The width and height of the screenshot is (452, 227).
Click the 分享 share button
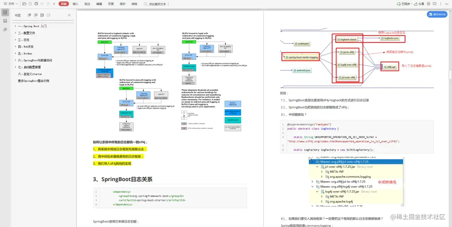coord(419,4)
